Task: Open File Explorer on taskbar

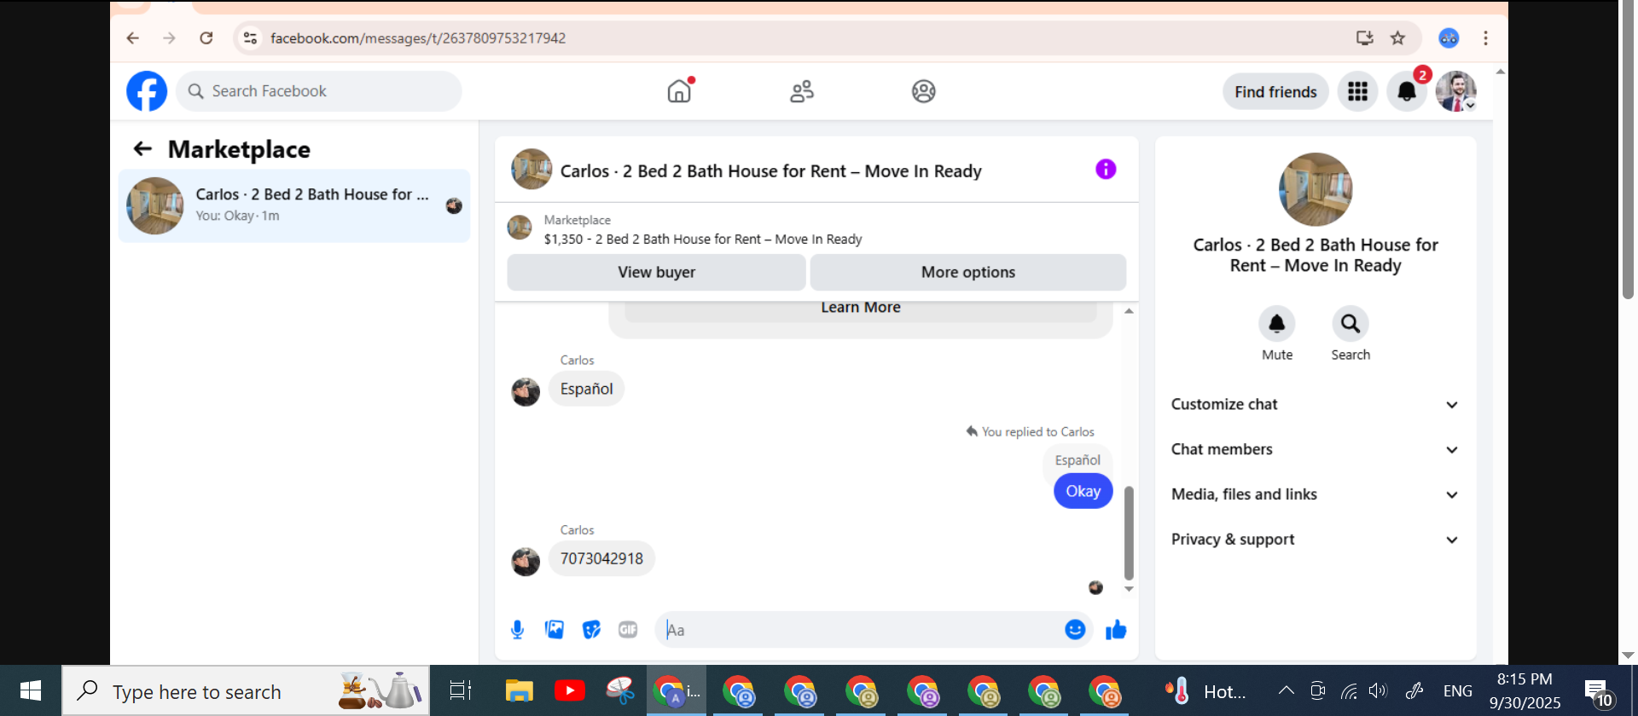Action: click(x=519, y=691)
